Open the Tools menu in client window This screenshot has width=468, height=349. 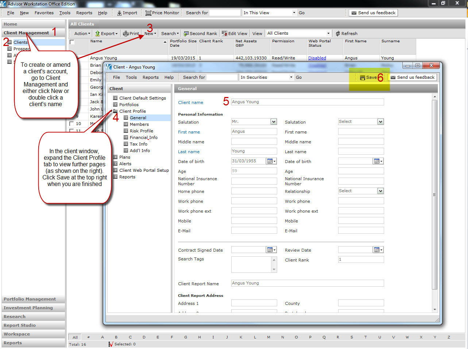[x=131, y=77]
